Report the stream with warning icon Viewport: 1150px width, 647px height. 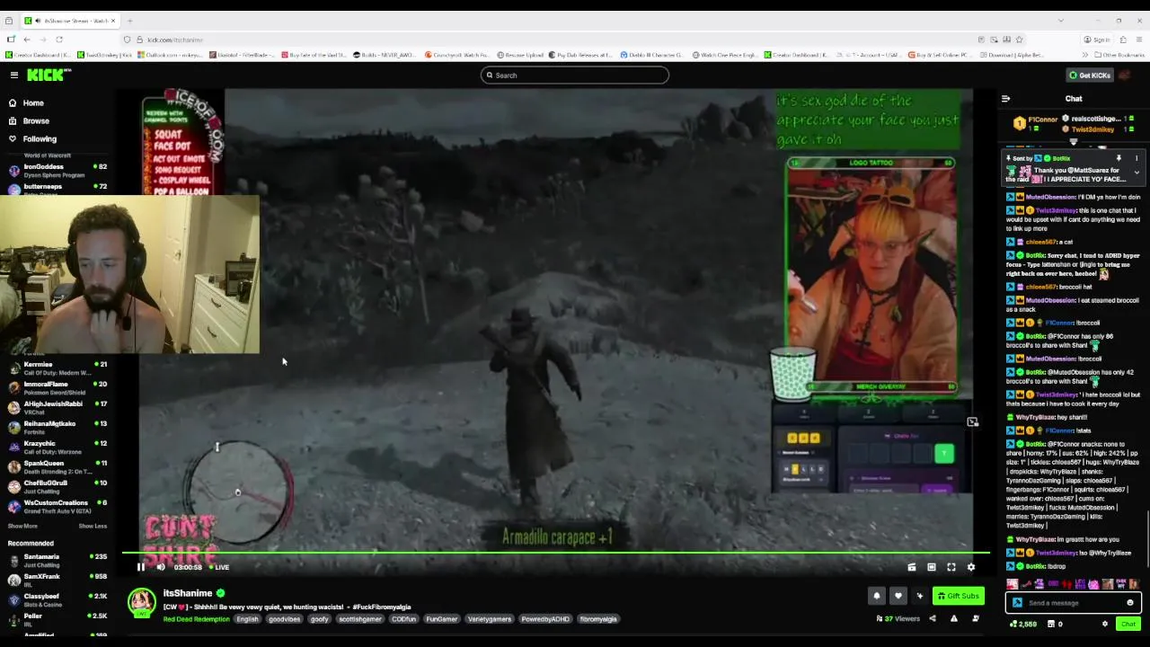(954, 618)
